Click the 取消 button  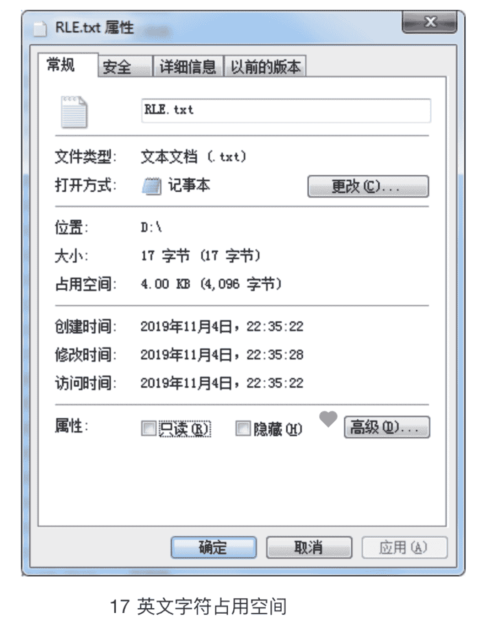point(309,547)
